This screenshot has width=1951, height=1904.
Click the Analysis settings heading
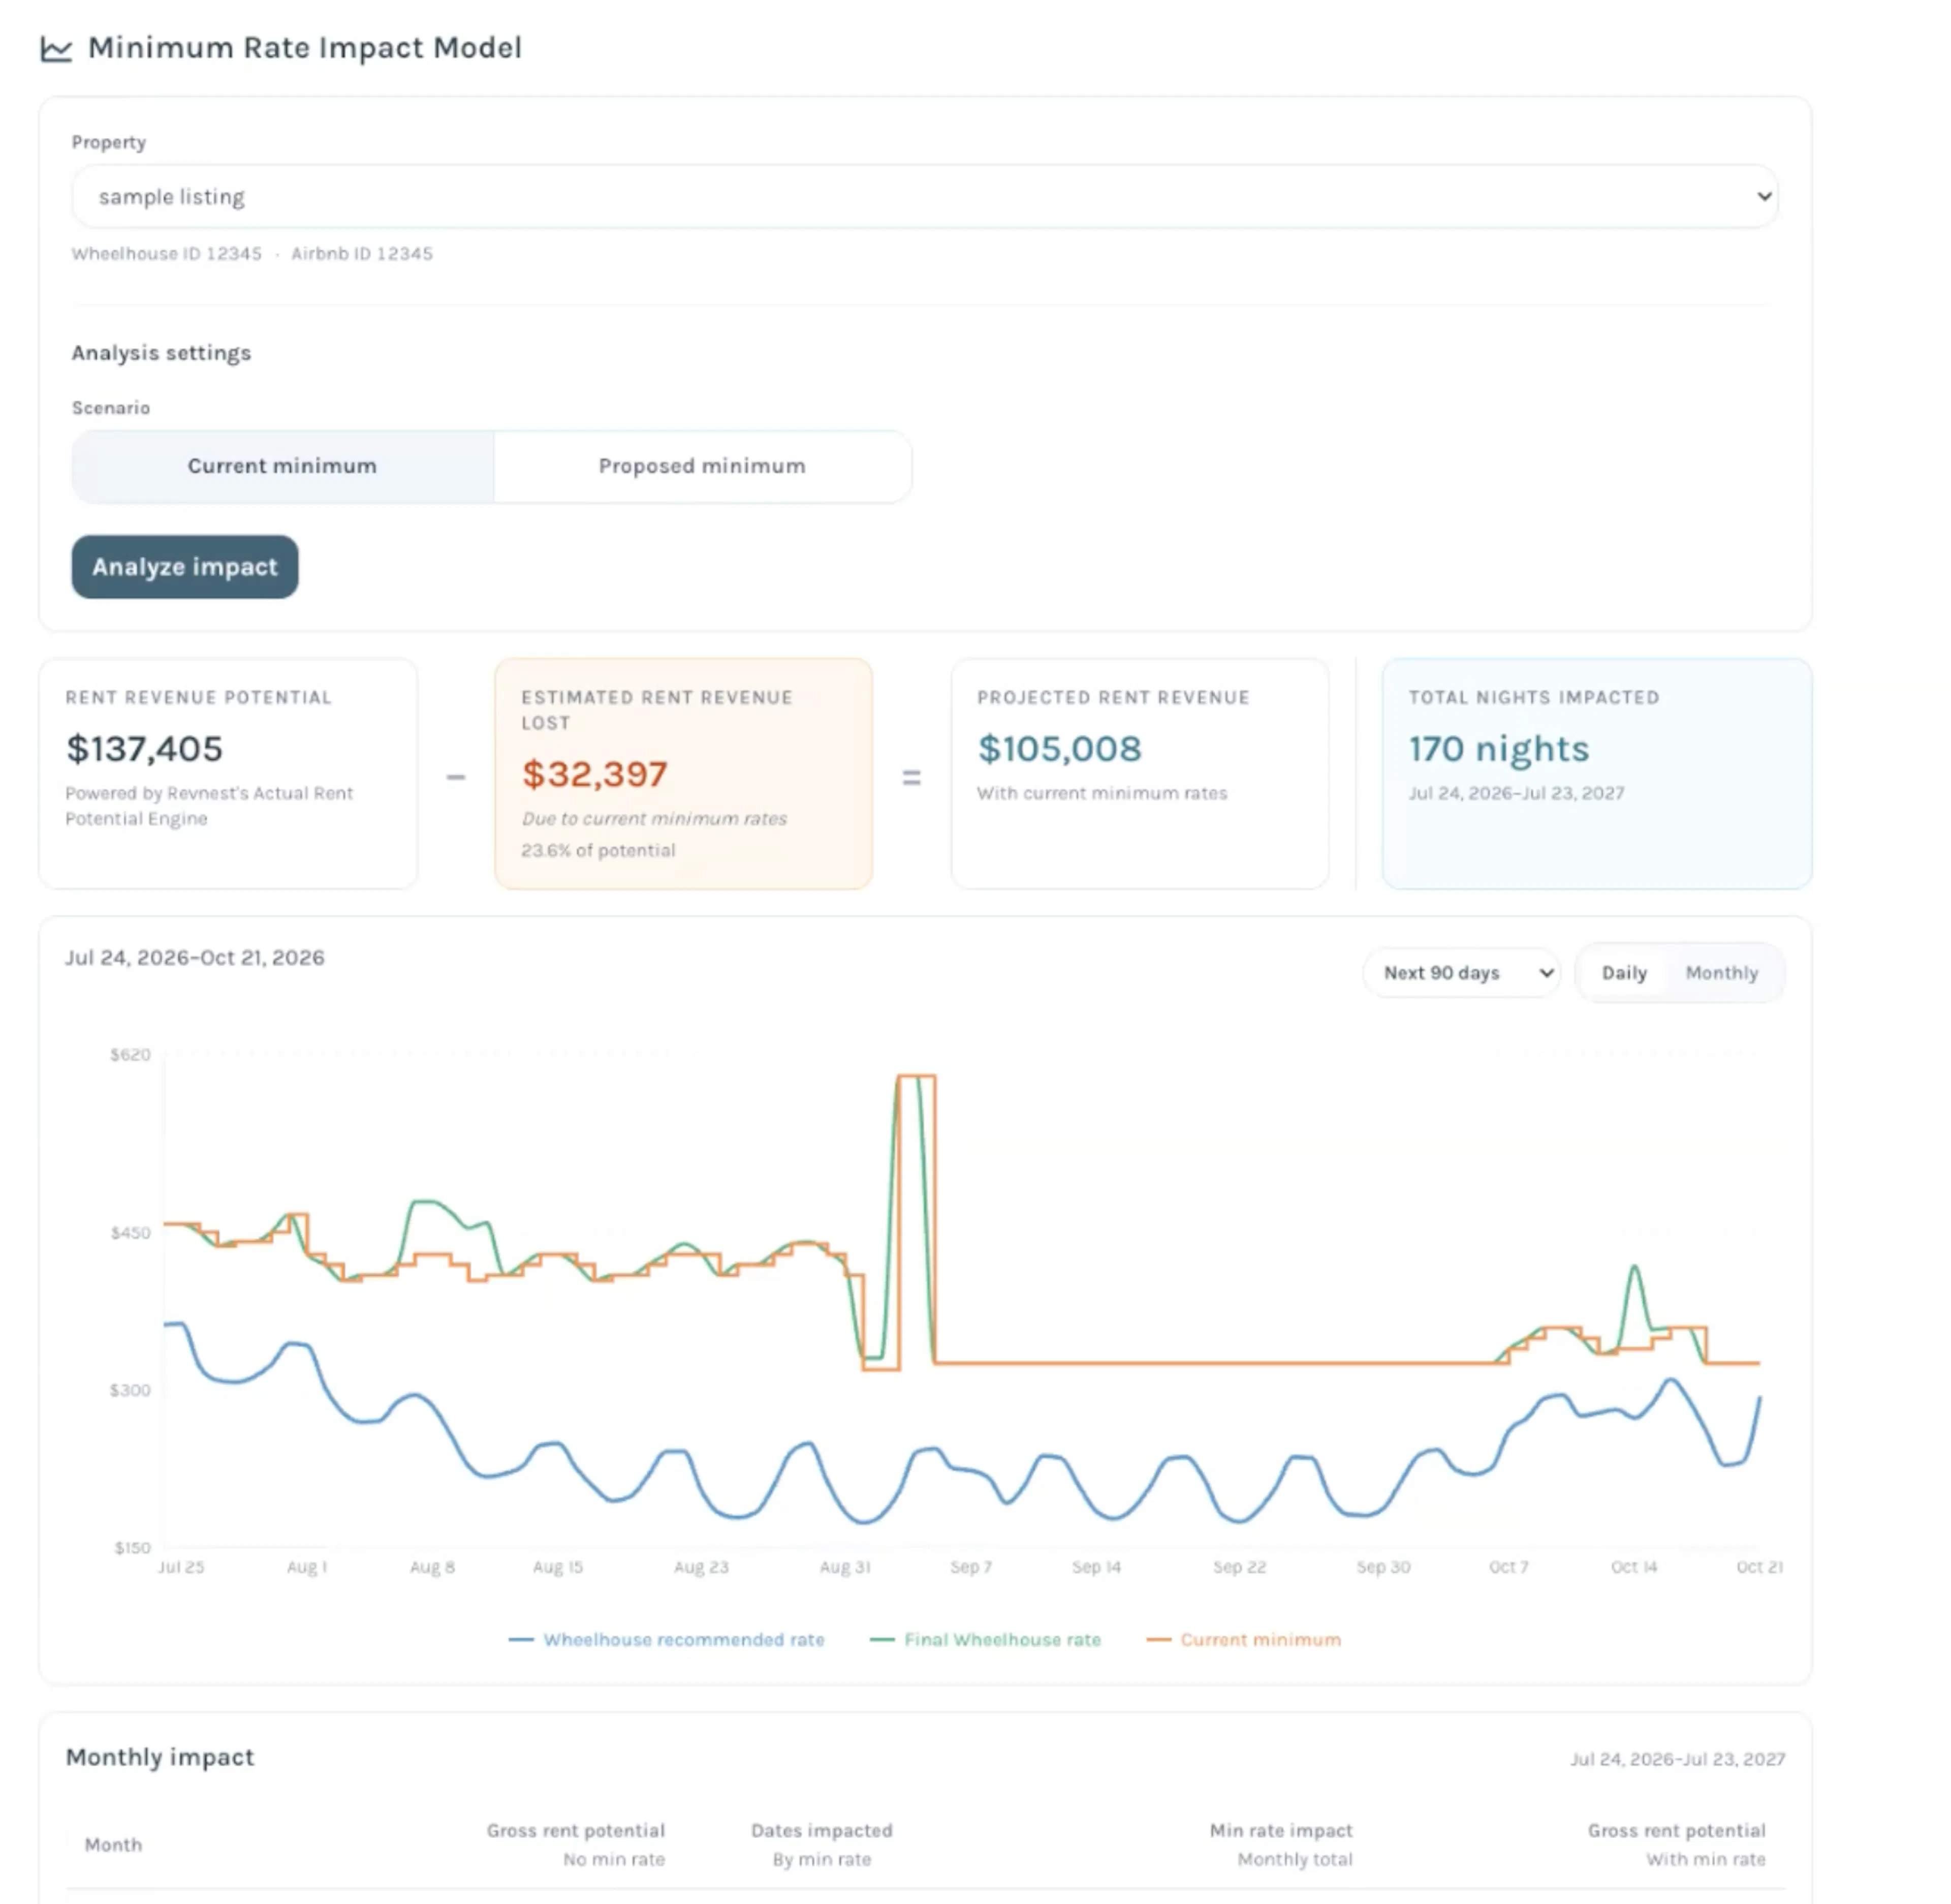[161, 353]
